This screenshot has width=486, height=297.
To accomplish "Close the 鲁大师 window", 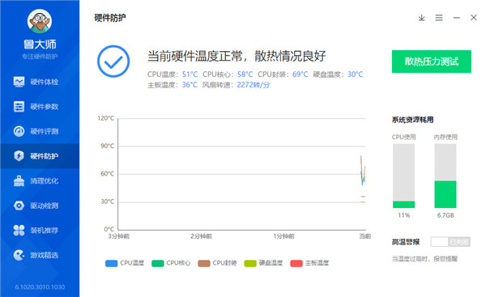I will pos(474,18).
